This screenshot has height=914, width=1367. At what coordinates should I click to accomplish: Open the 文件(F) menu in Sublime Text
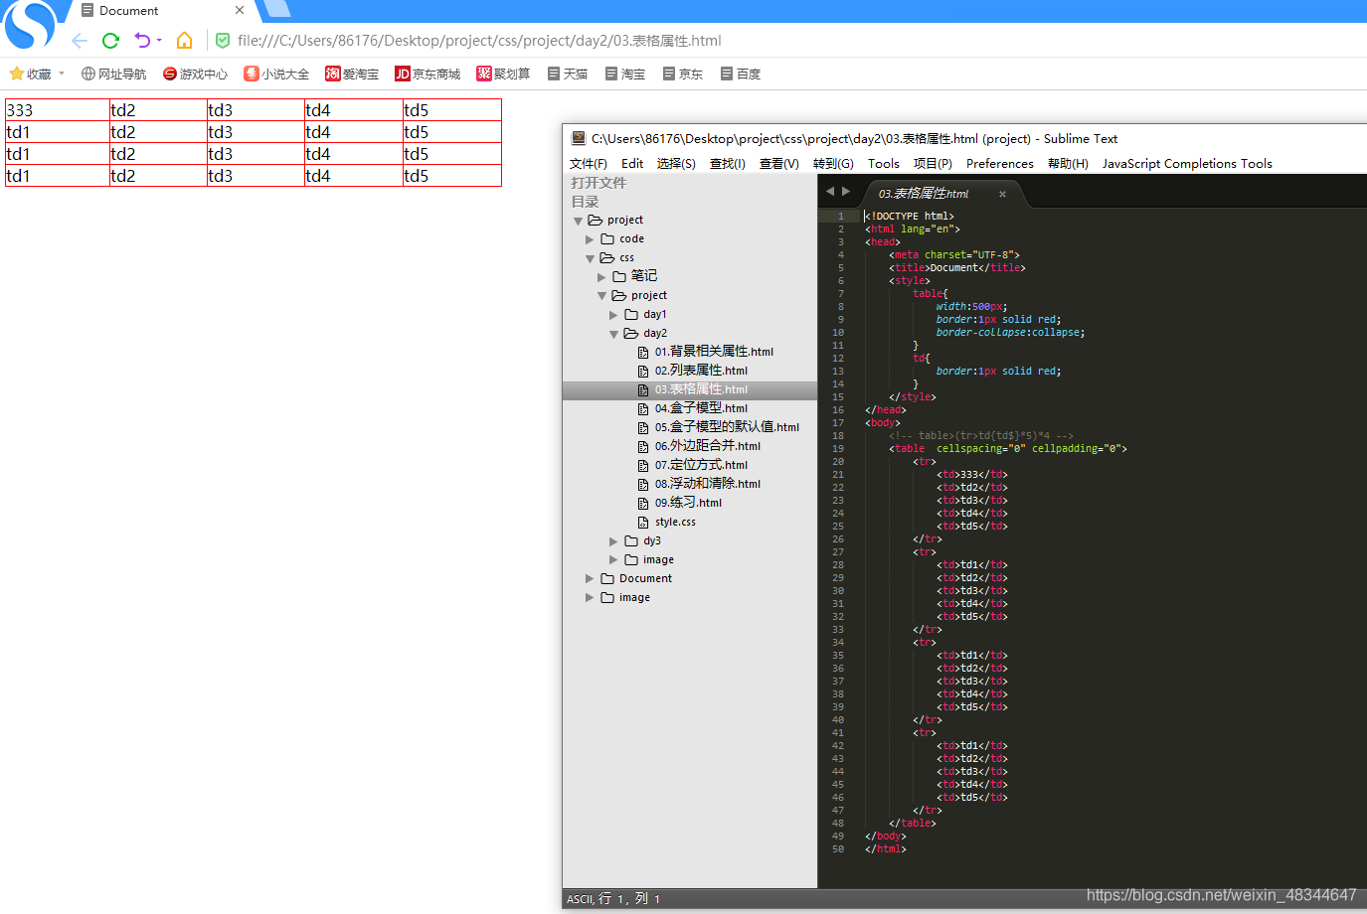(589, 164)
